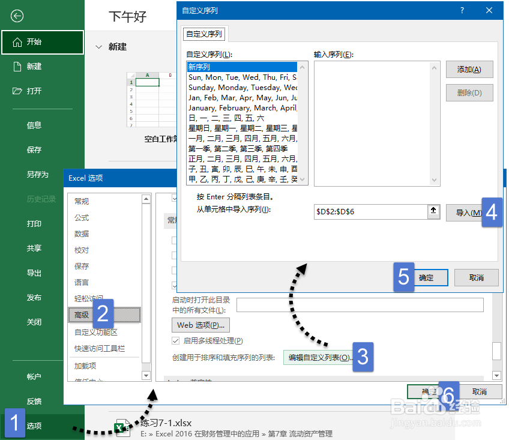Image resolution: width=509 pixels, height=440 pixels.
Task: Click the 删除(D) button
Action: [469, 93]
